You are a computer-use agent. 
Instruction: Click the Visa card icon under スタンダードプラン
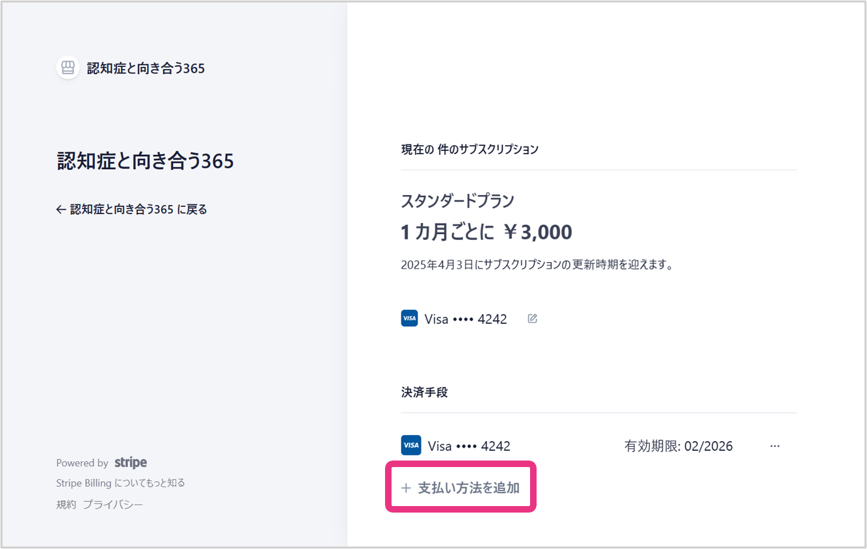(x=410, y=319)
